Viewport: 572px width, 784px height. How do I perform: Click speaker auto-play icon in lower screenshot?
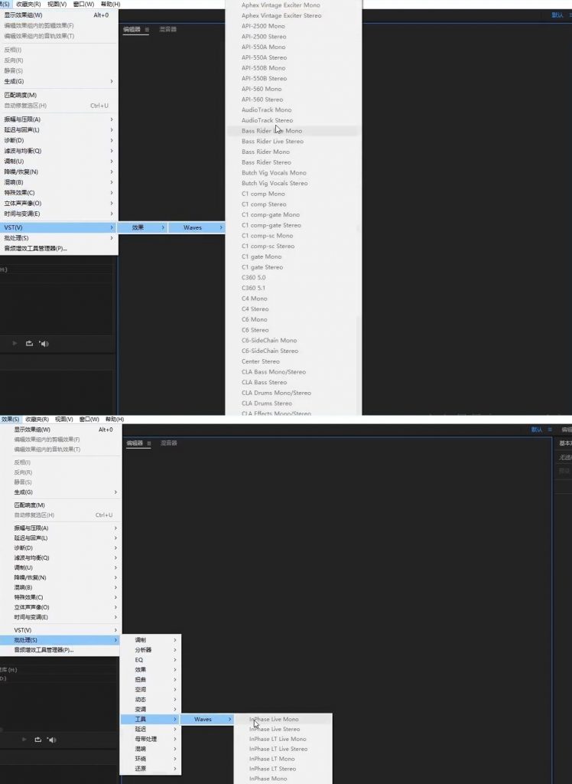52,740
